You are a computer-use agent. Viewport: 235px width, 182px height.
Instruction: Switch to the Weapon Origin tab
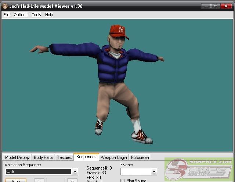click(x=113, y=157)
